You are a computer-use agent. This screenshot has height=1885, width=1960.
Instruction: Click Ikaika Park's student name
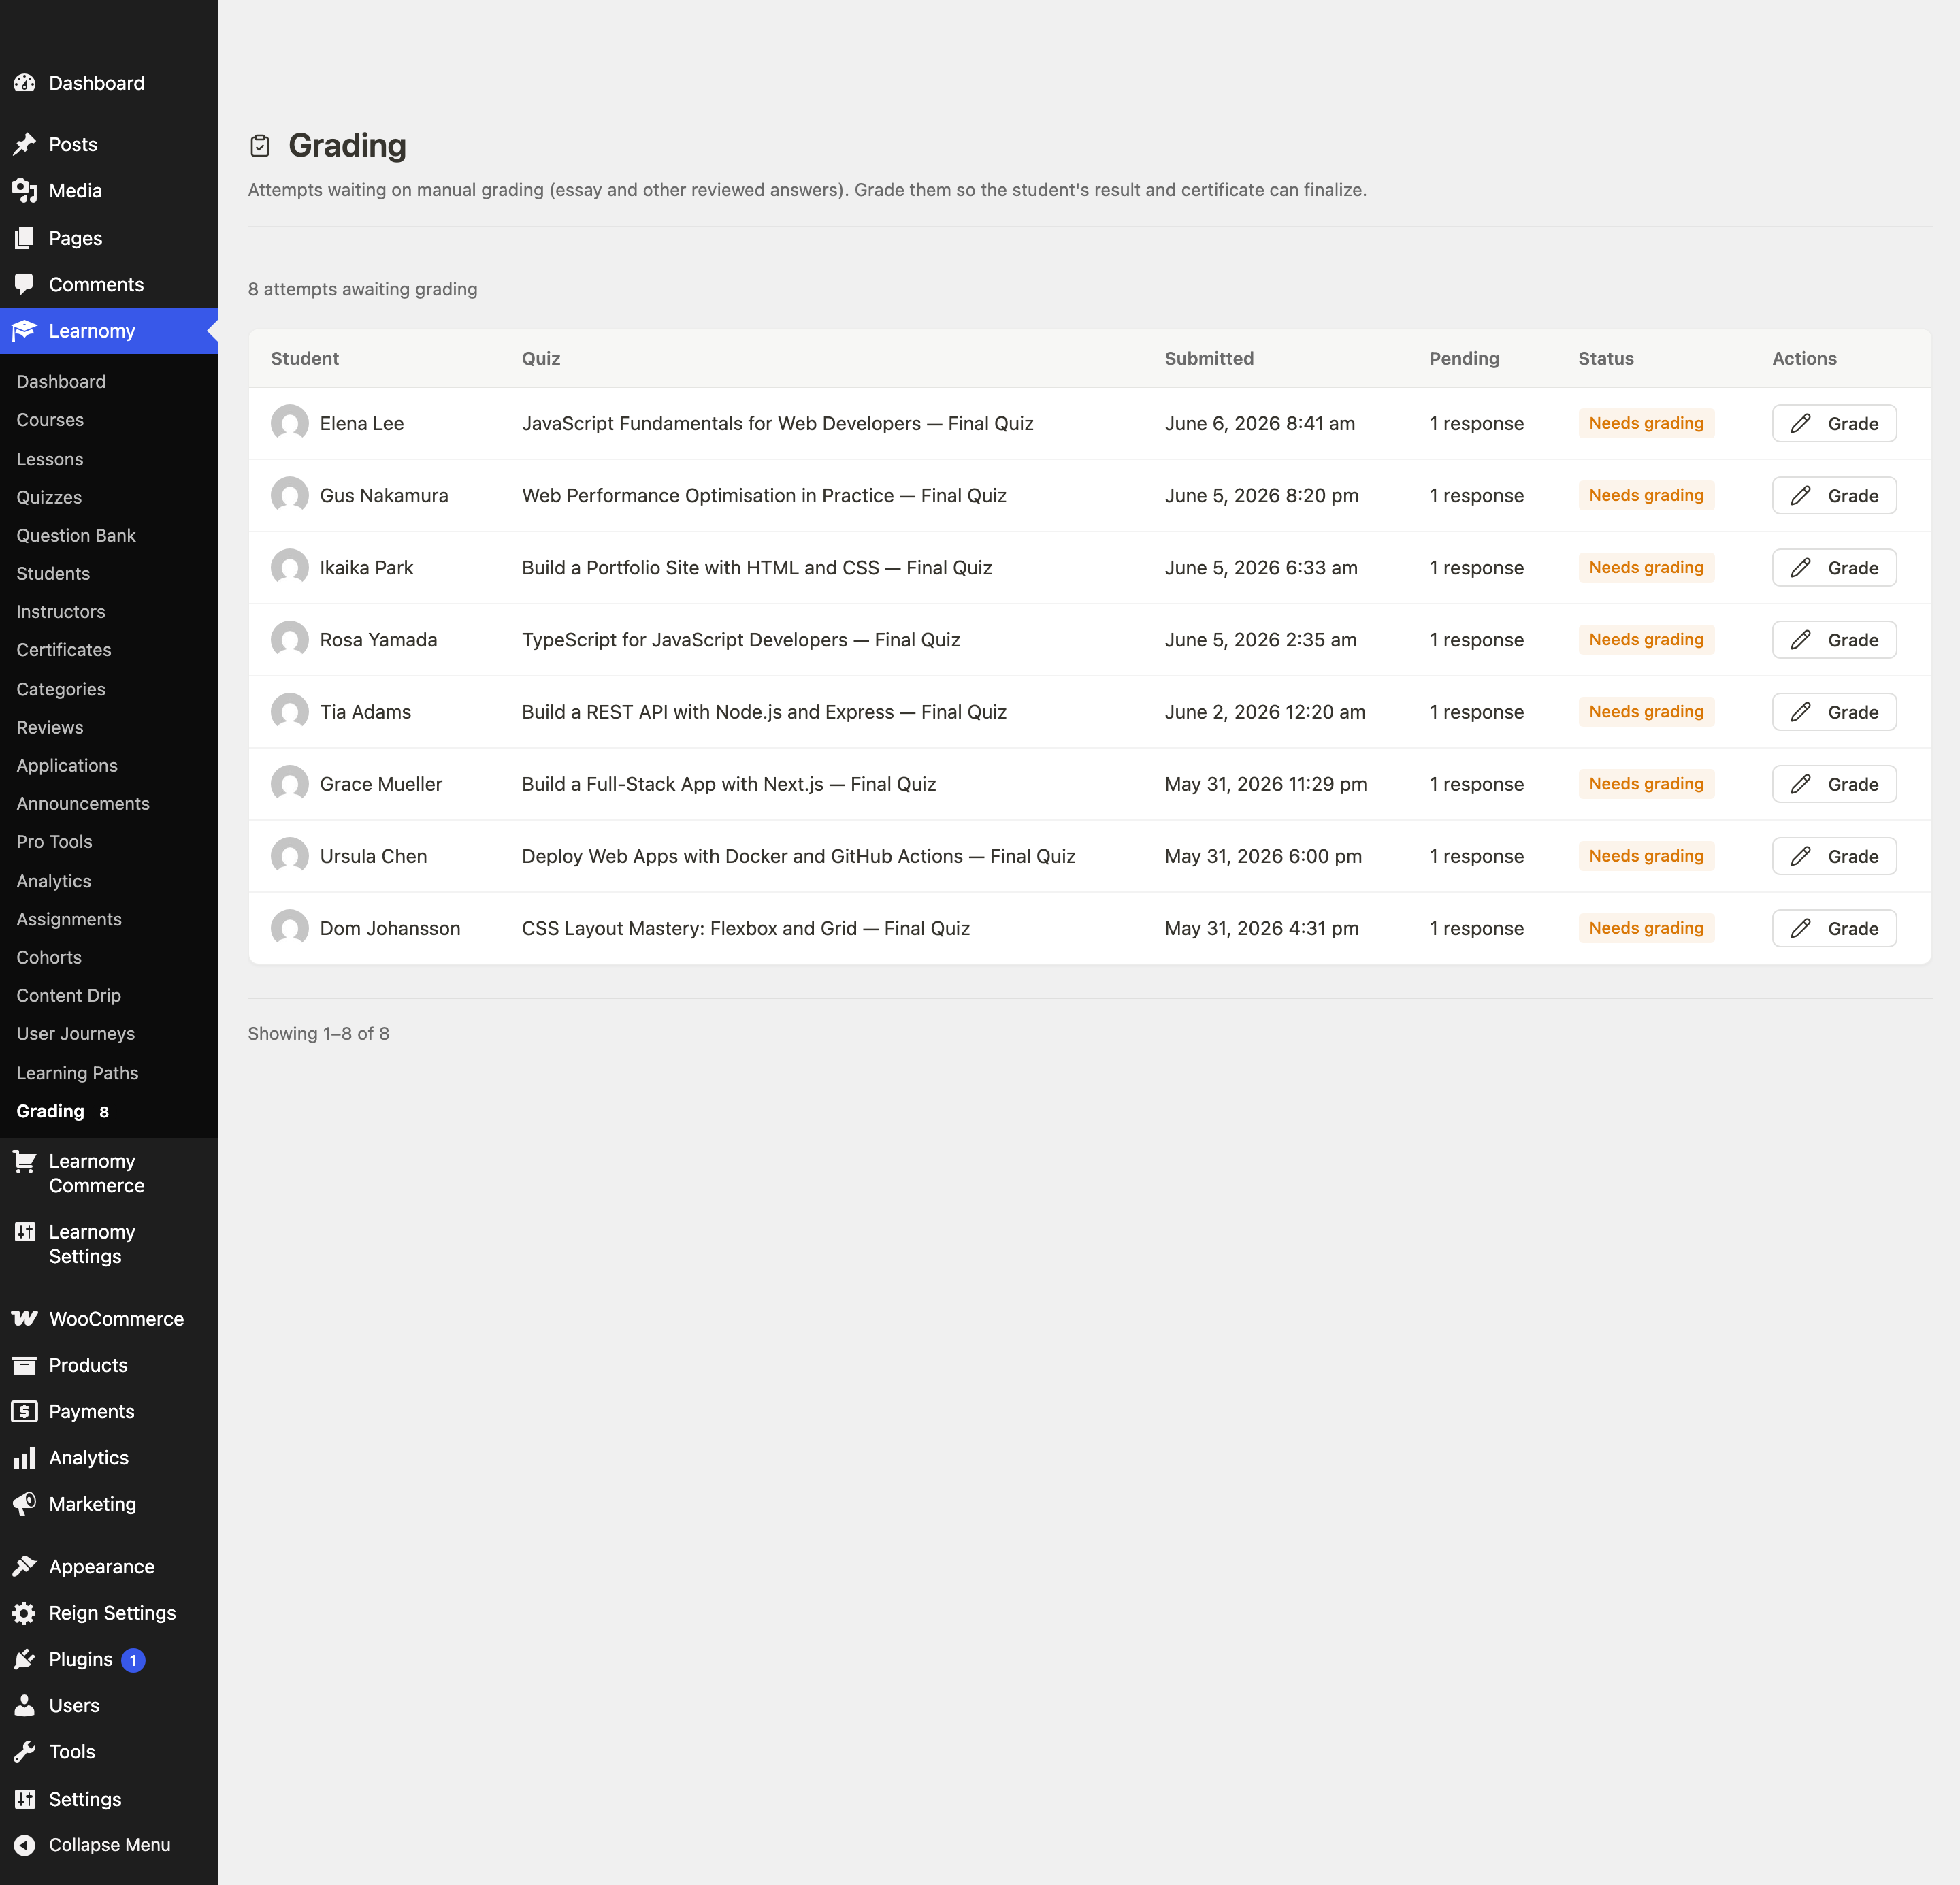pyautogui.click(x=366, y=567)
